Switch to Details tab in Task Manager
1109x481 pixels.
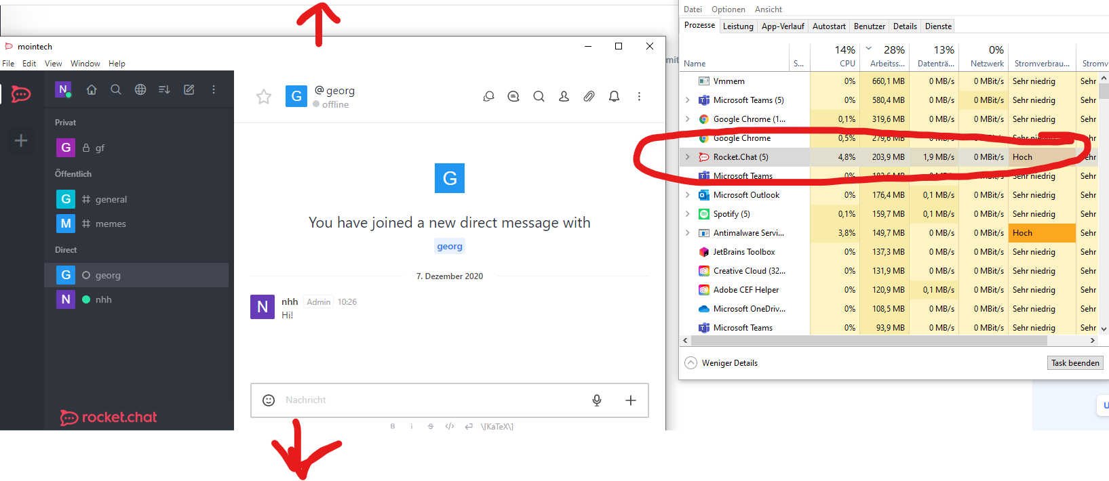(x=905, y=26)
